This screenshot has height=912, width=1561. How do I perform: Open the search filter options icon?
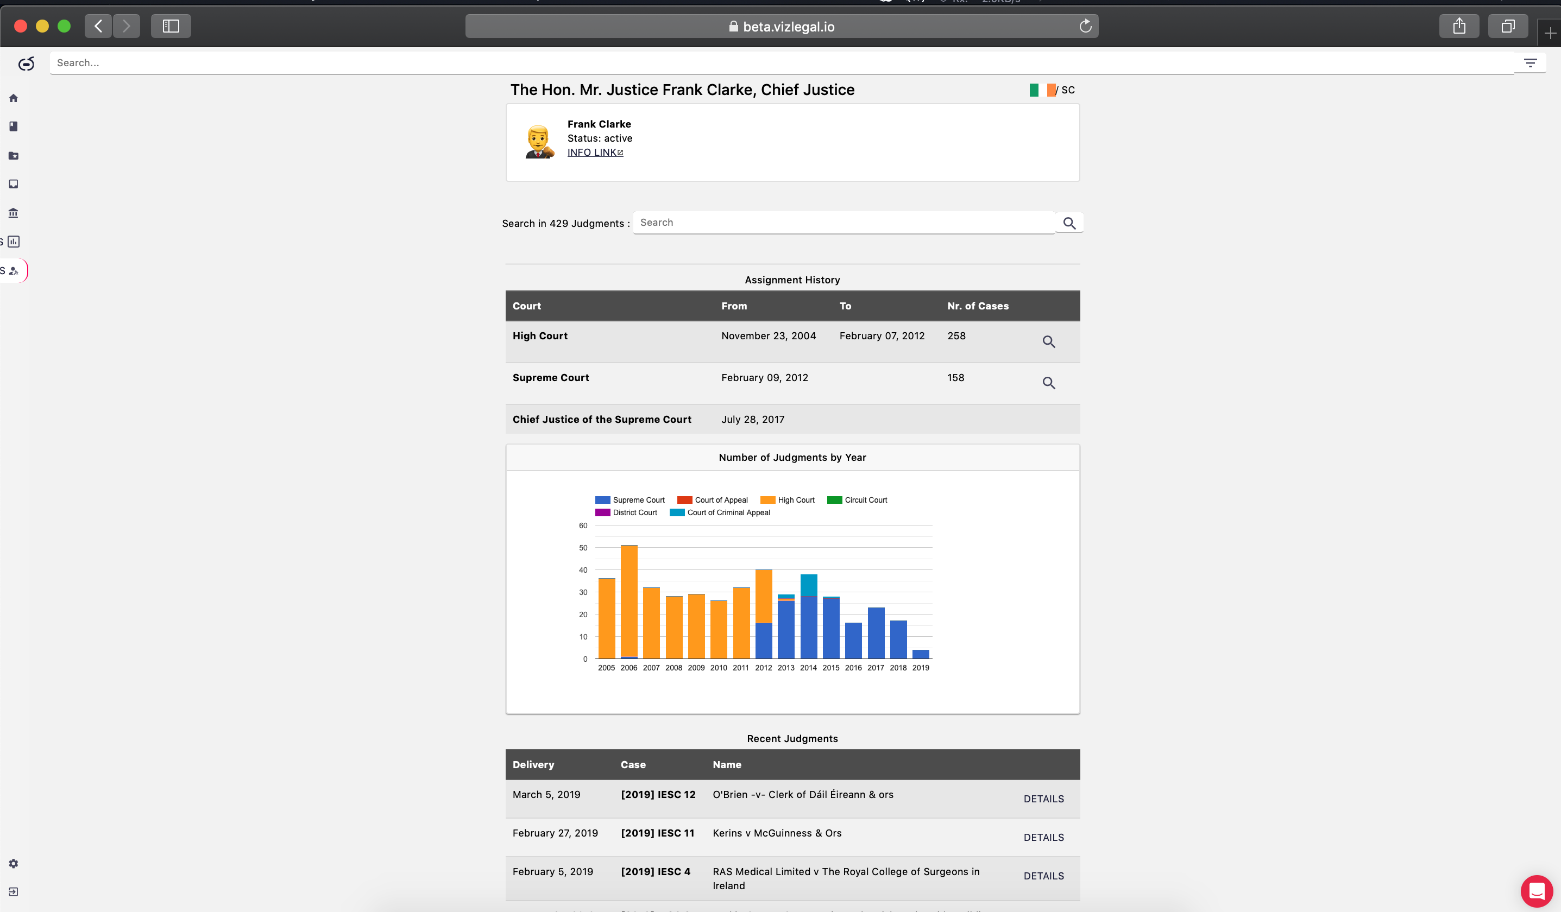(1530, 62)
